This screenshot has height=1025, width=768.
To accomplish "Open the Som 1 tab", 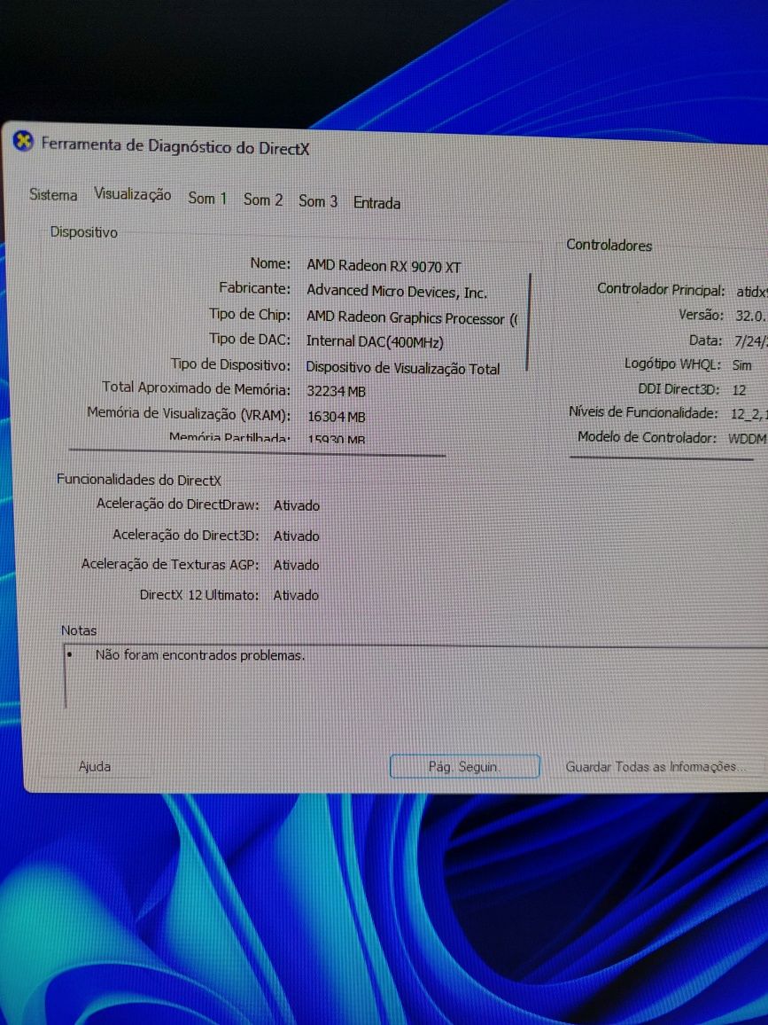I will 207,198.
